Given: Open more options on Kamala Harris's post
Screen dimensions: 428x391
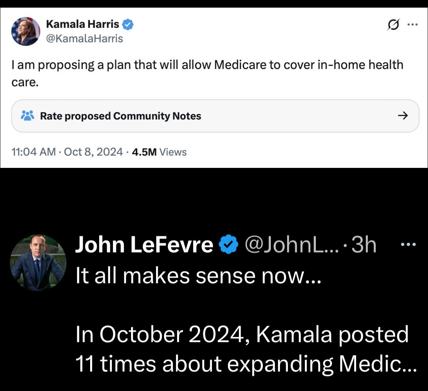Looking at the screenshot, I should tap(412, 25).
